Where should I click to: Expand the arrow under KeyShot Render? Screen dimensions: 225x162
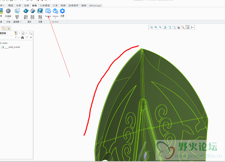[48, 18]
